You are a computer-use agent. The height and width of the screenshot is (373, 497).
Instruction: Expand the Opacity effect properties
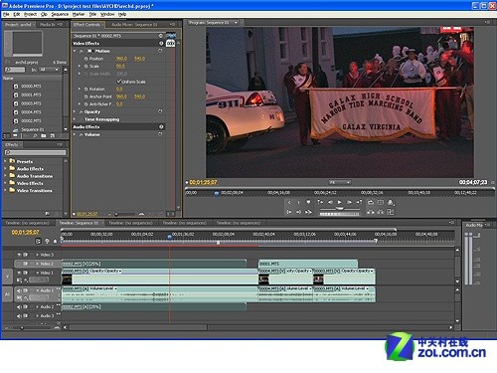tap(75, 111)
